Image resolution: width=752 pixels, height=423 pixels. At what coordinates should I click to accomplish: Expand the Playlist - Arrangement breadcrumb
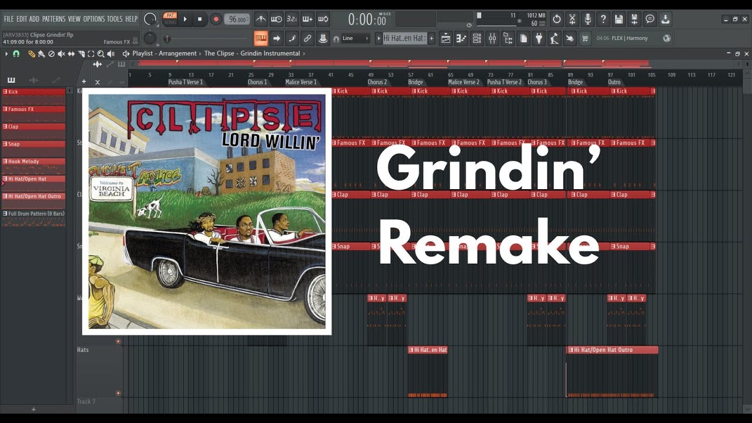pyautogui.click(x=164, y=53)
